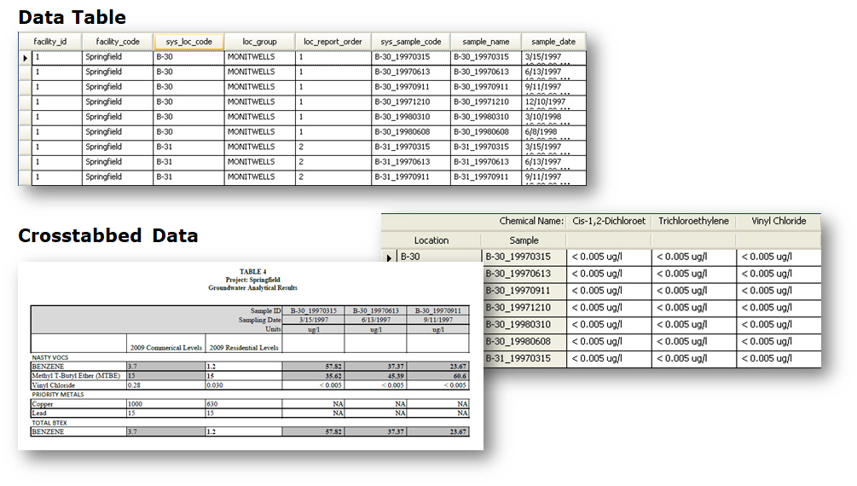The image size is (857, 486).
Task: Click the Vinyl Chloride crosstab column header
Action: 778,221
